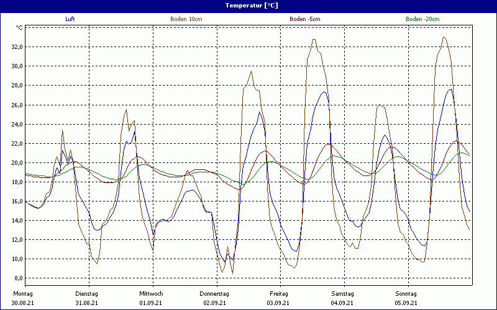Click the 18,0 y-axis value
This screenshot has width=497, height=310.
tap(16, 182)
